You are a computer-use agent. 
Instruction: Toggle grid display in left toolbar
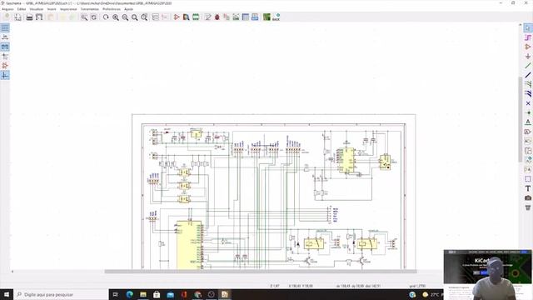point(5,27)
